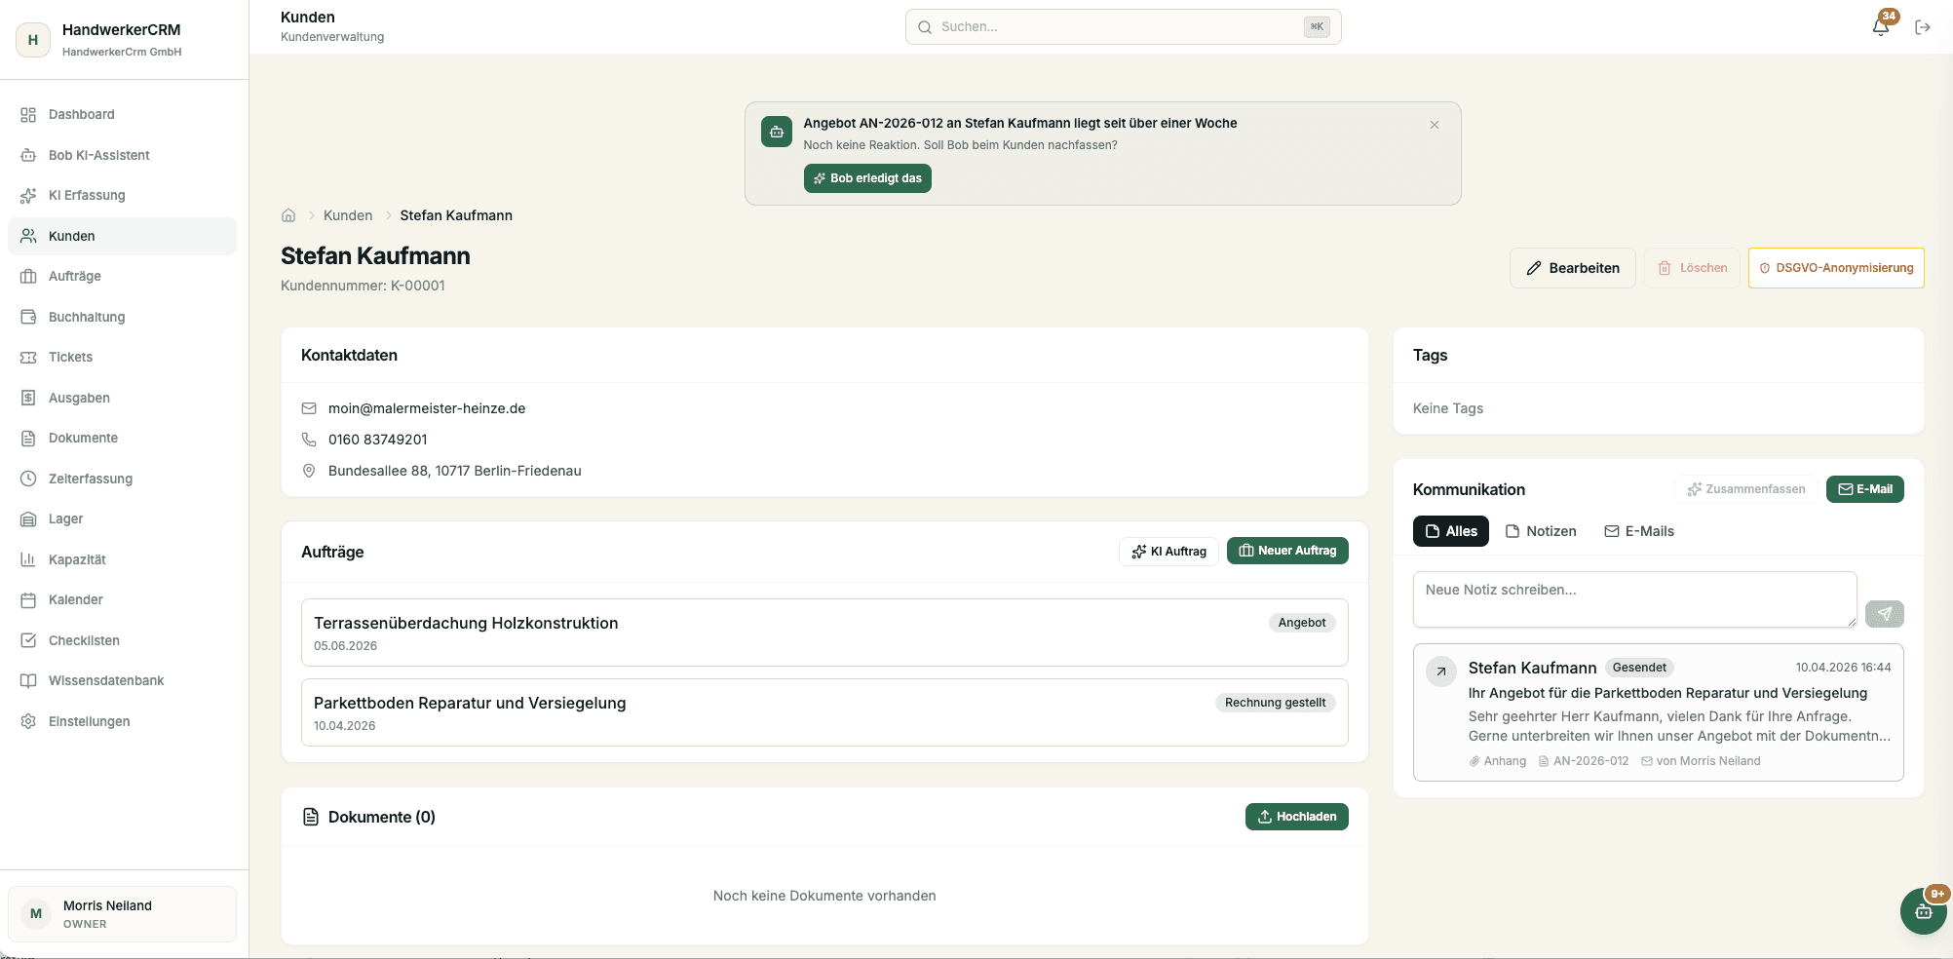Open the floating Bob chat bot icon
The image size is (1953, 959).
pos(1923,911)
